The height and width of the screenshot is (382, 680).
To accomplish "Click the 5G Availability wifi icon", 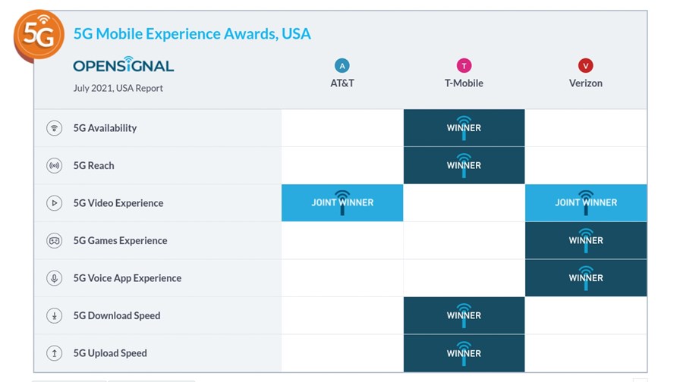I will [x=54, y=128].
